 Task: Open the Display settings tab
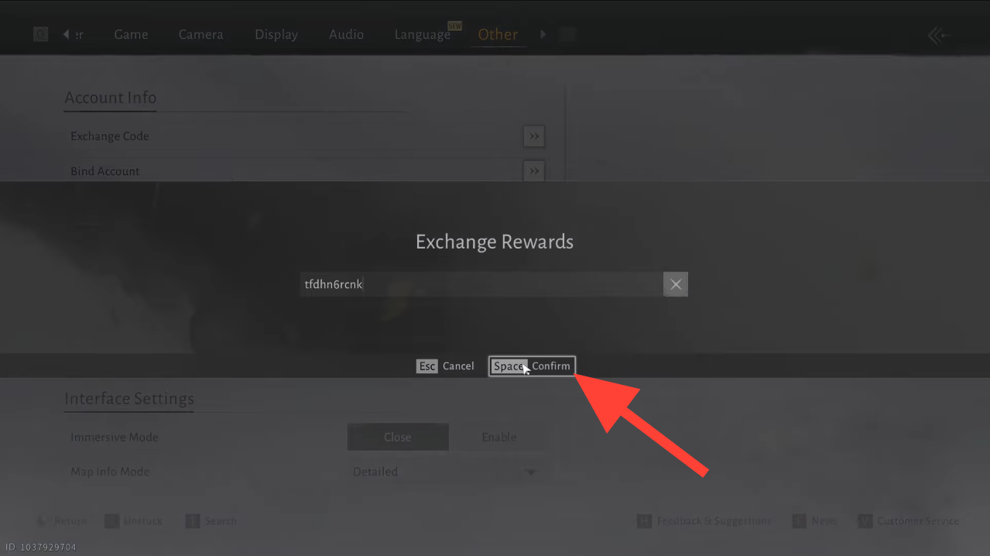pyautogui.click(x=276, y=34)
